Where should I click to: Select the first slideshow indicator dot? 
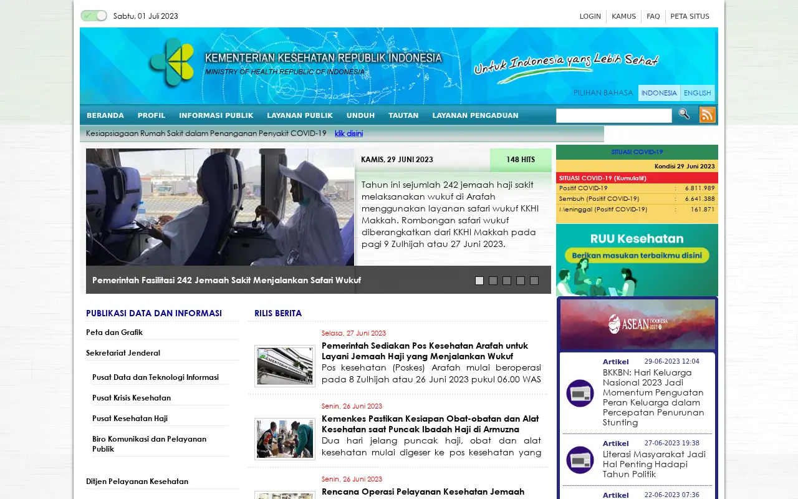pyautogui.click(x=479, y=281)
